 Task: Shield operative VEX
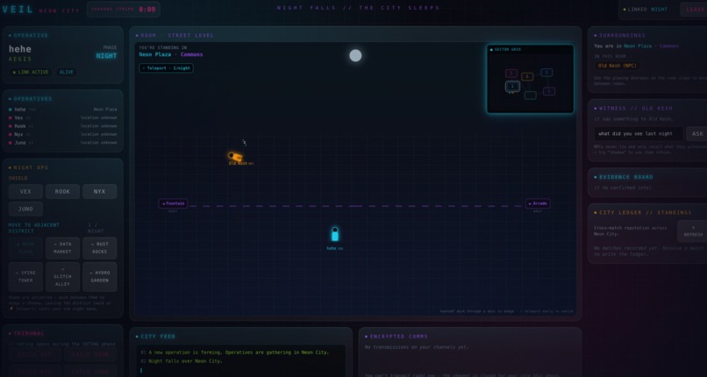(25, 191)
